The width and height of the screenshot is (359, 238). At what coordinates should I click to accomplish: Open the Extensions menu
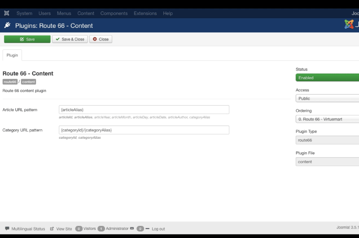[x=145, y=13]
